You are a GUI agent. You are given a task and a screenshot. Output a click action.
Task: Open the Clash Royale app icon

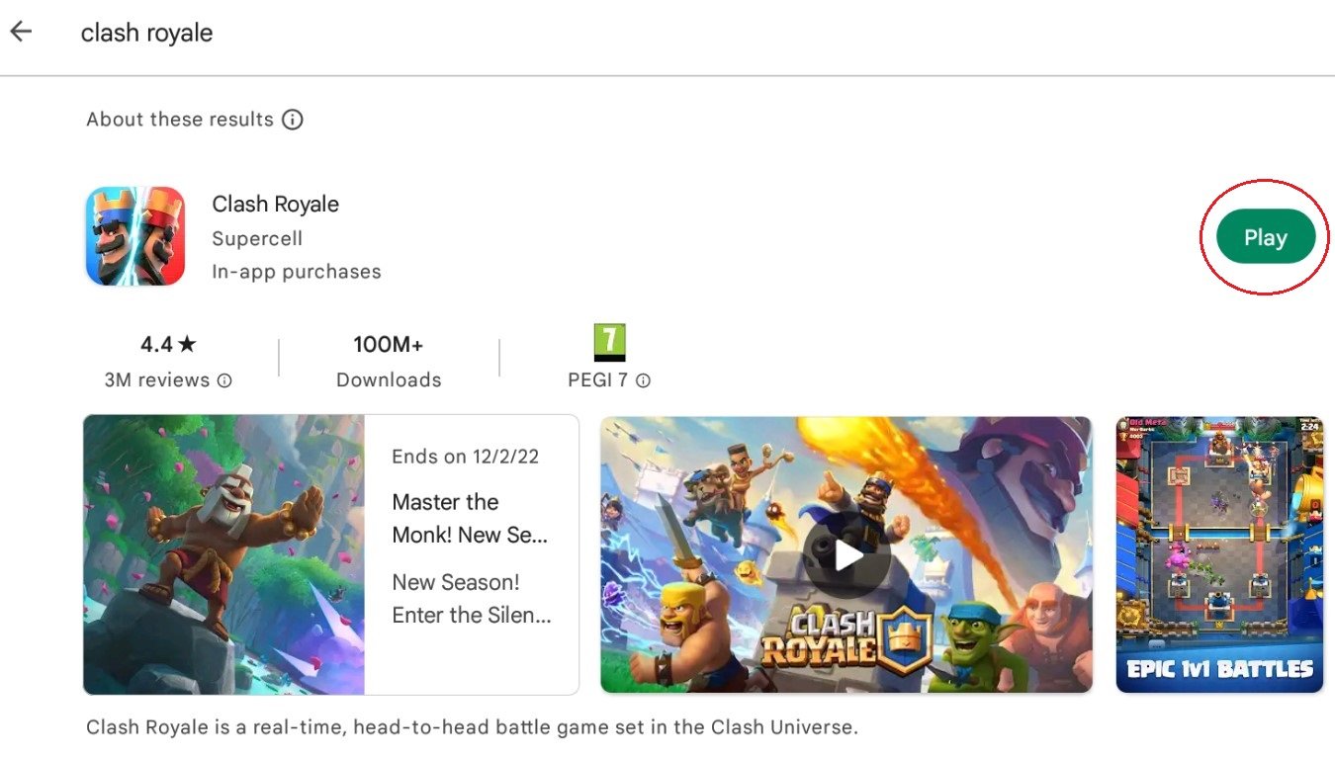pyautogui.click(x=135, y=236)
